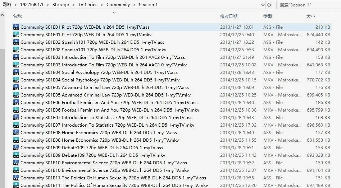Click Season 1 in the breadcrumb
Viewport: 341px width, 188px height.
tap(148, 5)
